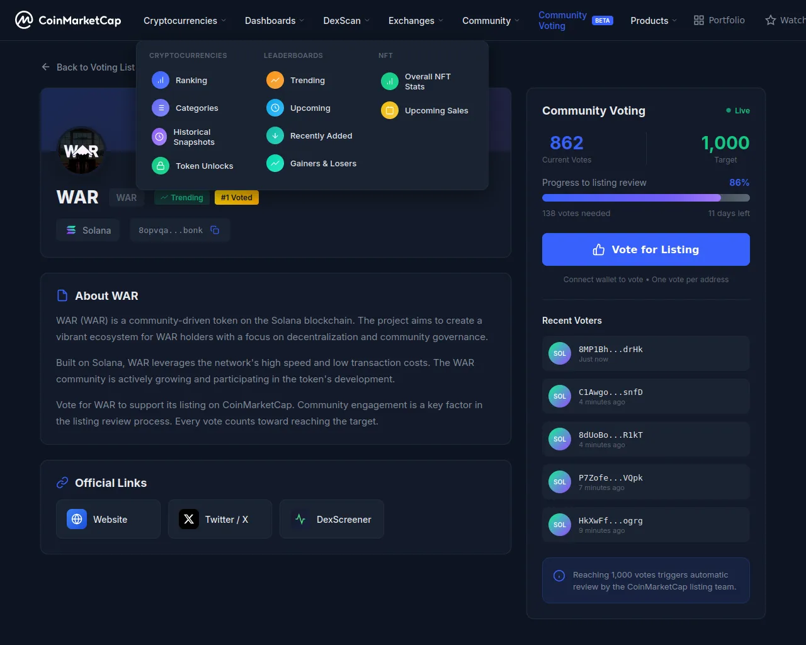Click the 862 Current Votes count
This screenshot has width=806, height=645.
[567, 143]
